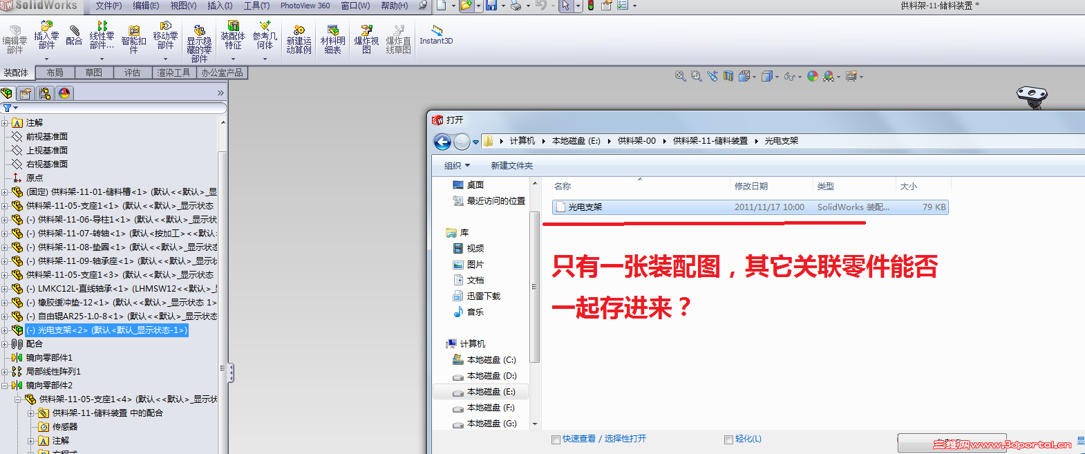Expand the FeatureManager panel chevron
Image resolution: width=1085 pixels, height=454 pixels.
pos(220,93)
